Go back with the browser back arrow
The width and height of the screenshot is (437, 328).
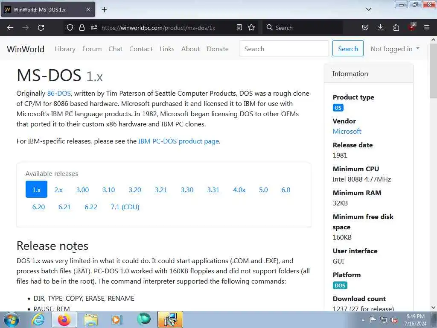[x=10, y=28]
